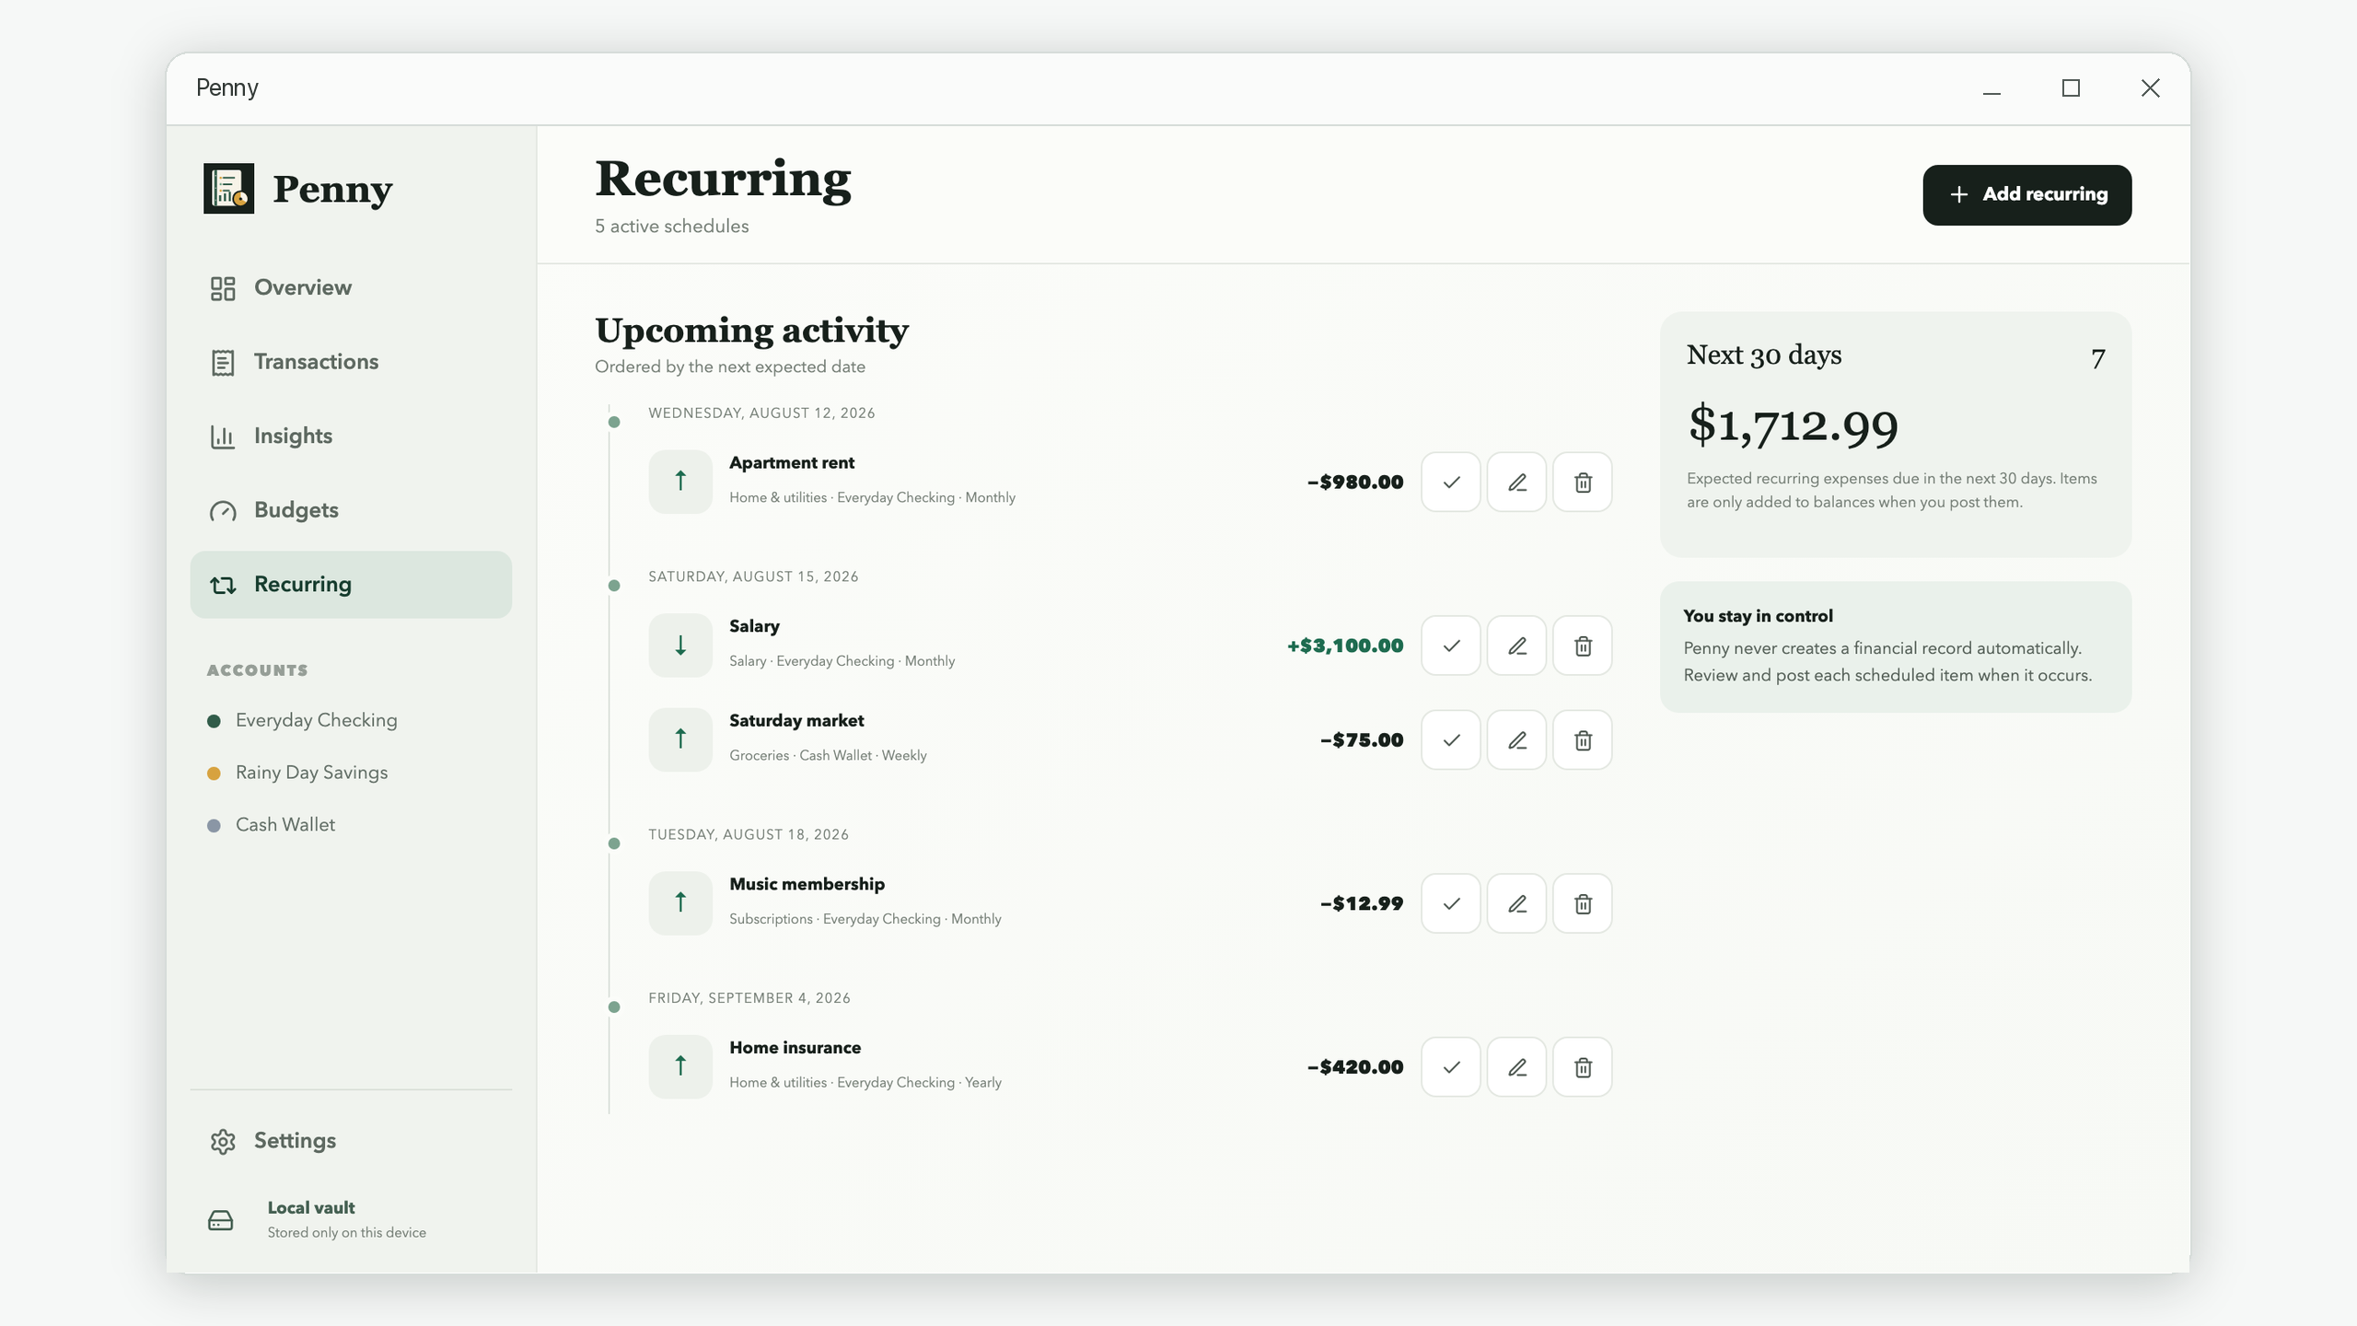
Task: Maximize the Penny window
Action: tap(2071, 88)
